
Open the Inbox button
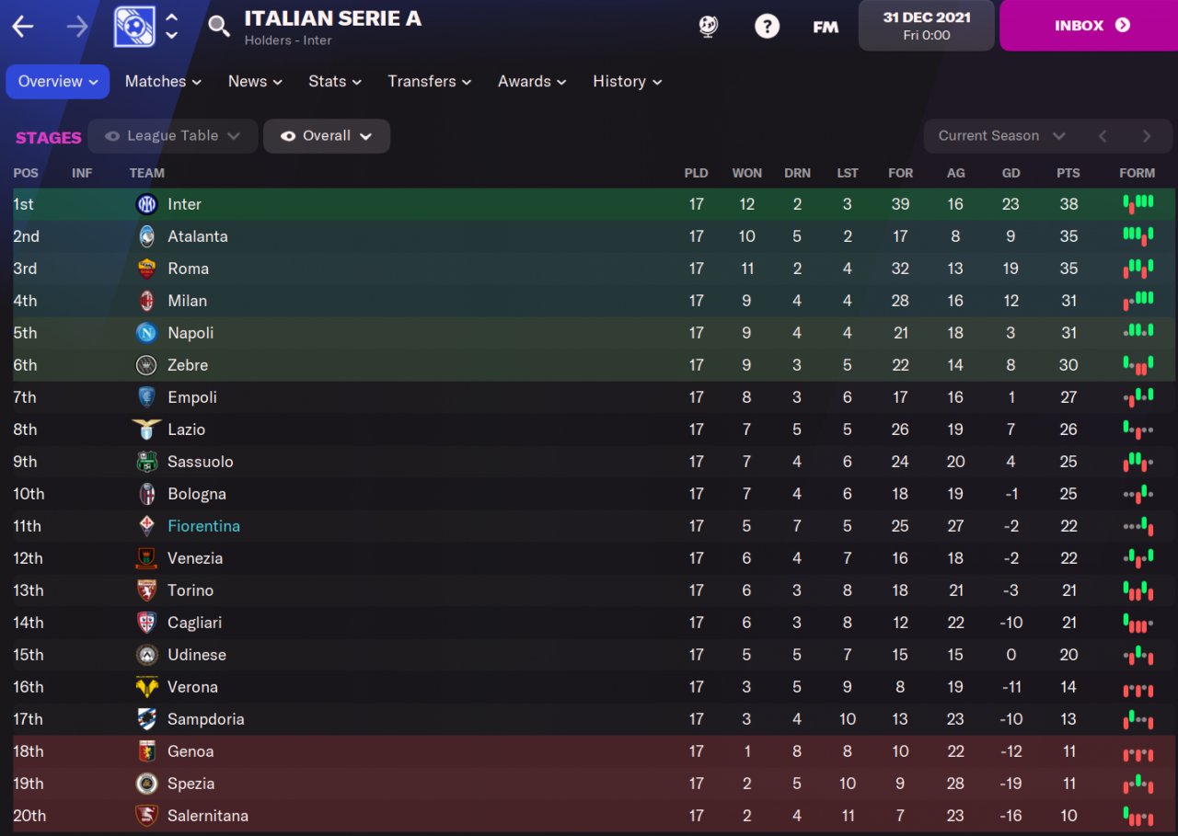[x=1088, y=26]
